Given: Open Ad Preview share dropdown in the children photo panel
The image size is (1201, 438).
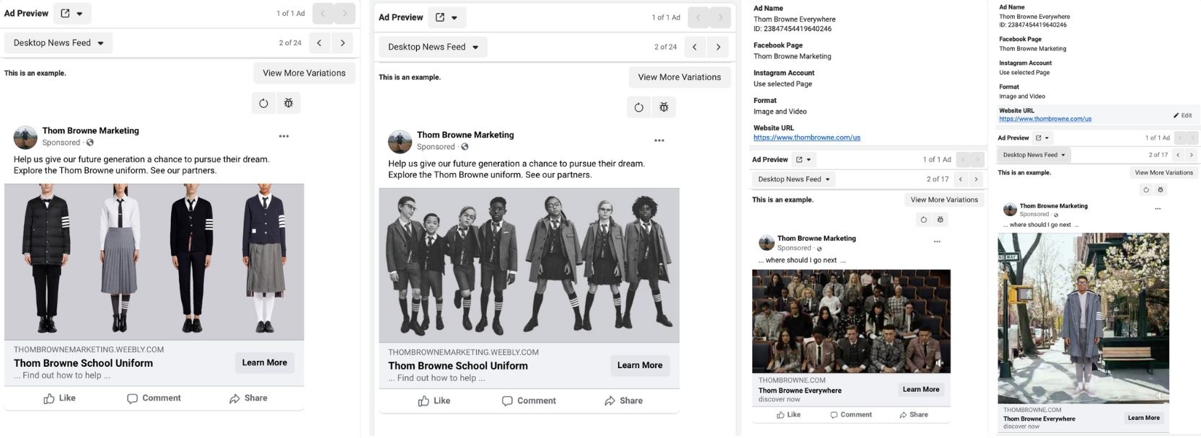Looking at the screenshot, I should (447, 17).
